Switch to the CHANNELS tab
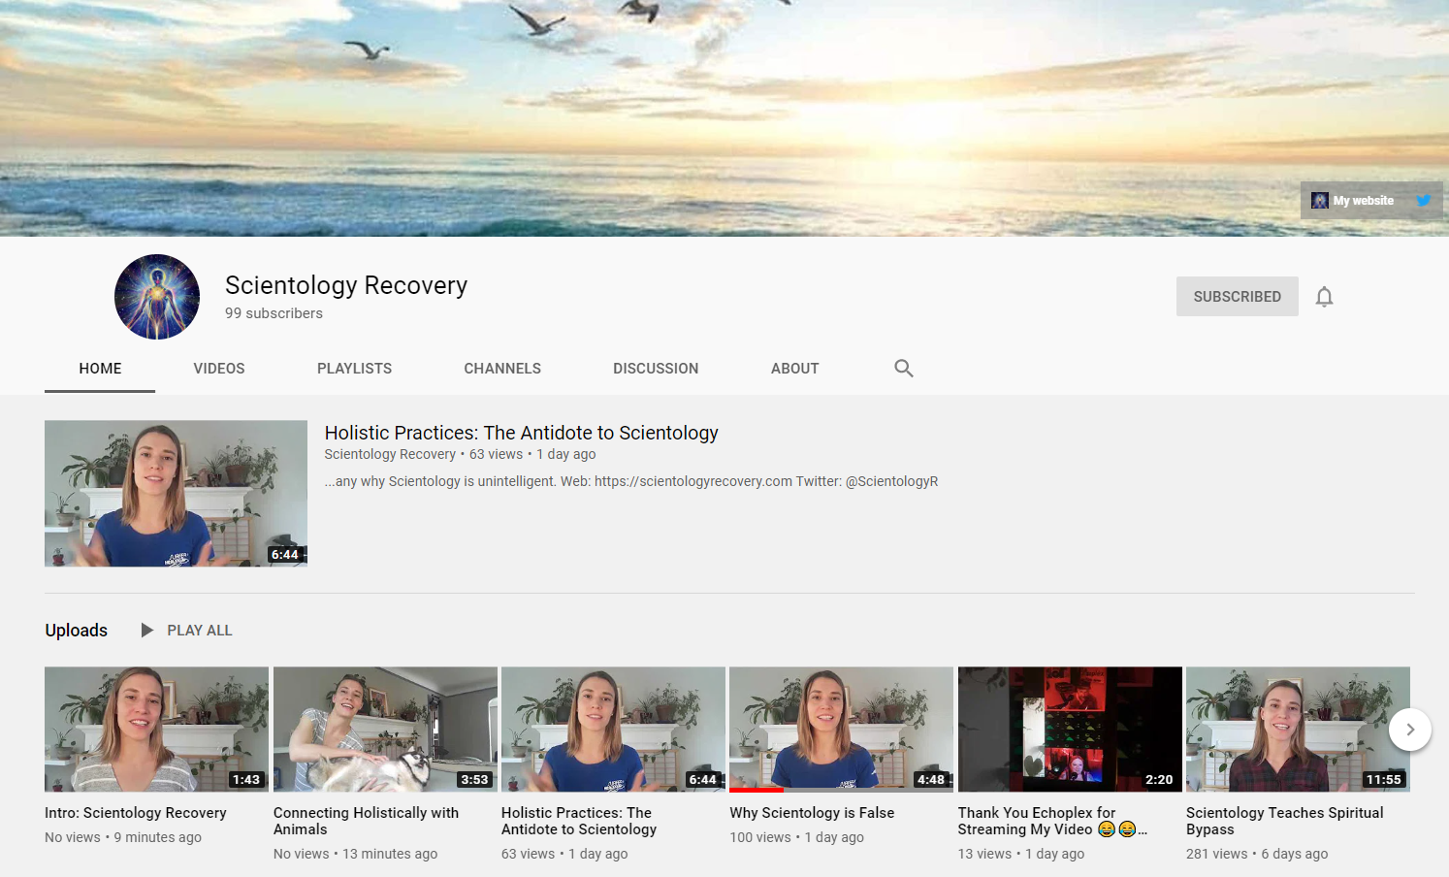The height and width of the screenshot is (877, 1449). pyautogui.click(x=502, y=369)
